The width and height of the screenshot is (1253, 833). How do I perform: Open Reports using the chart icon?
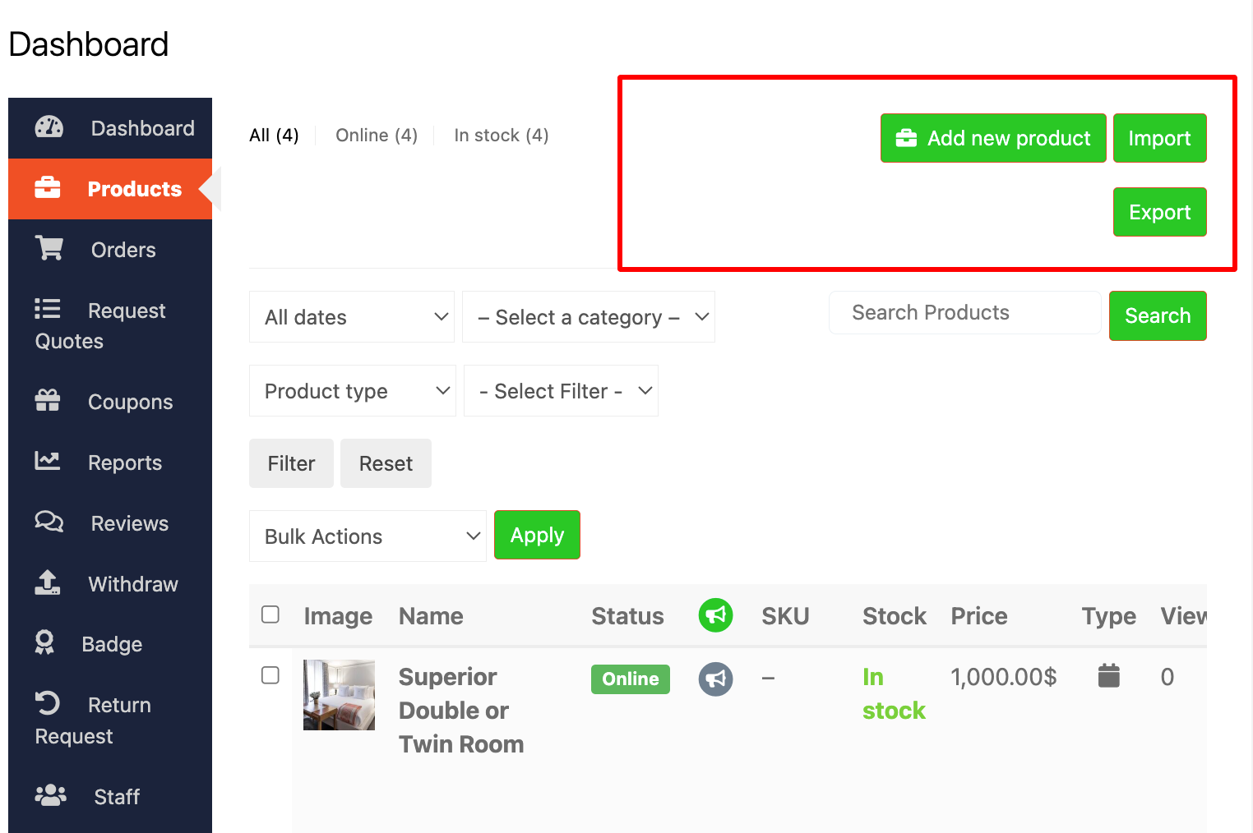tap(48, 462)
